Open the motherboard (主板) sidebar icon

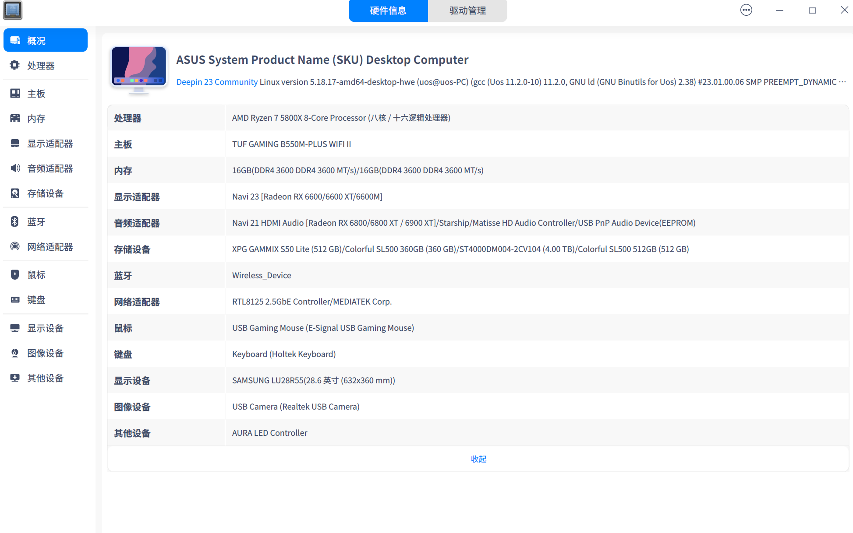[x=15, y=93]
